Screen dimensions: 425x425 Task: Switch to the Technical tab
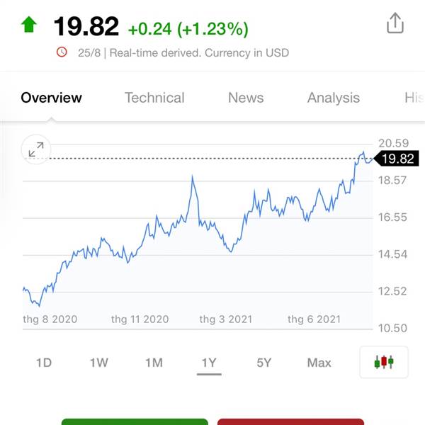point(154,98)
